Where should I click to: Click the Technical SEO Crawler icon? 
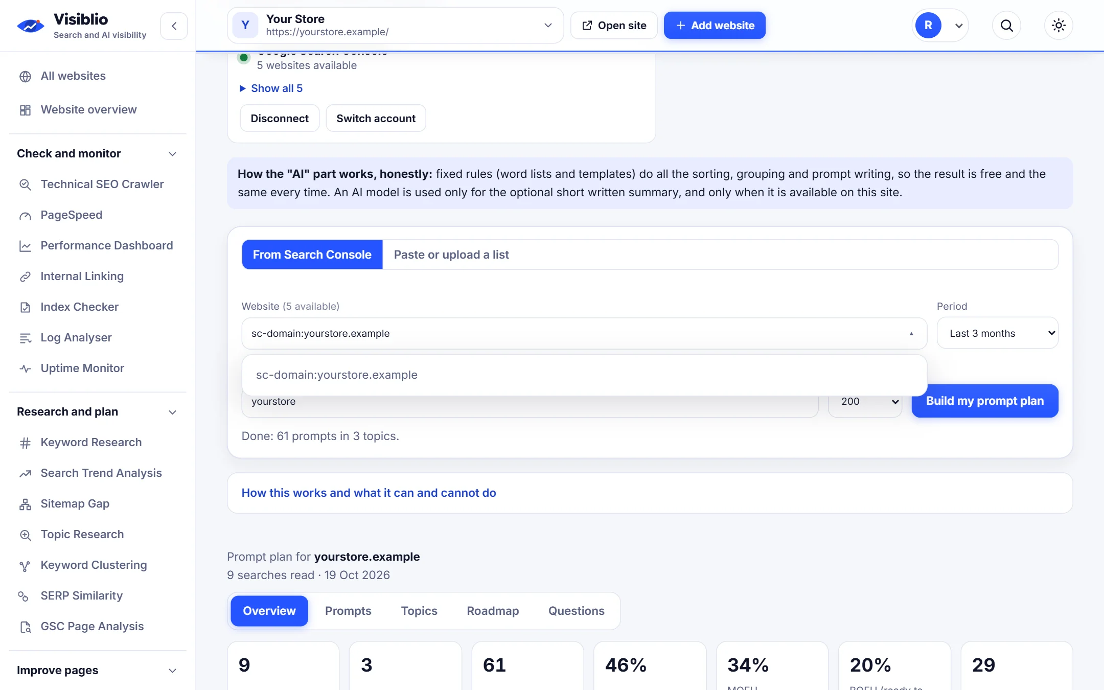click(25, 185)
